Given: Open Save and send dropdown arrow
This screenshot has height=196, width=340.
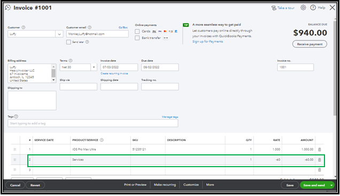Looking at the screenshot, I should tap(331, 185).
